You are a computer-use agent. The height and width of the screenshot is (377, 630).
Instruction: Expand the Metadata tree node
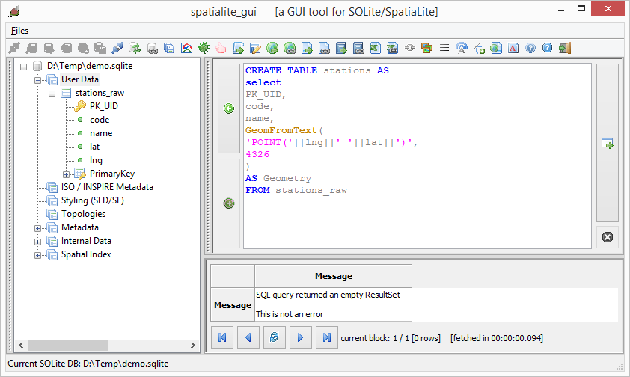[37, 228]
